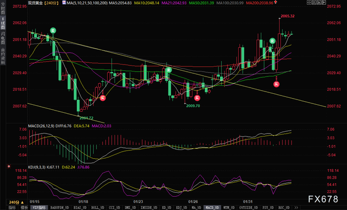The height and width of the screenshot is (210, 347).
Task: Click the MA indicator settings icon
Action: click(64, 3)
